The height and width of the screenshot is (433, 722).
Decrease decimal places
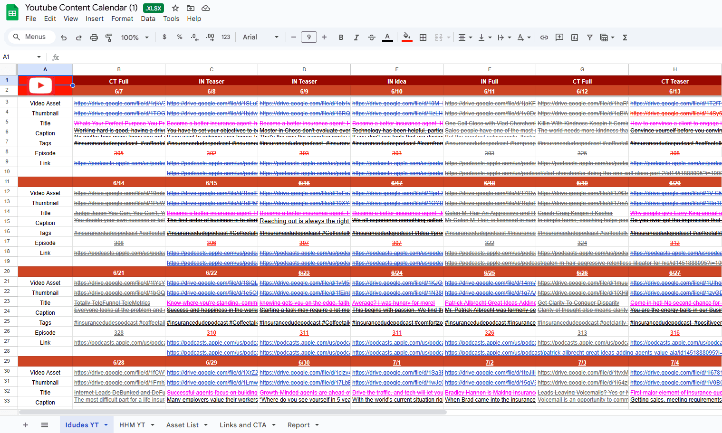[194, 37]
